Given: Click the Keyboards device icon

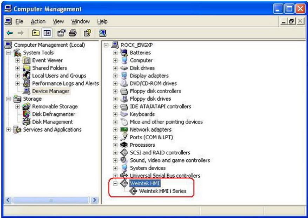Looking at the screenshot, I should coord(124,114).
